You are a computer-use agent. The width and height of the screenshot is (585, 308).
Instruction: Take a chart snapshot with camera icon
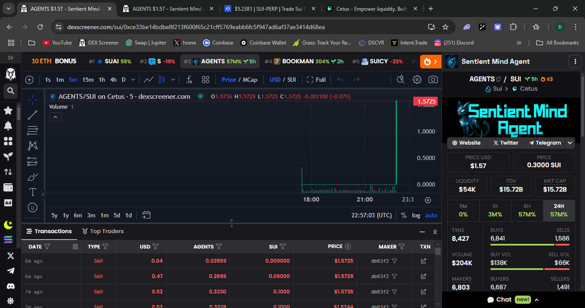pos(433,80)
